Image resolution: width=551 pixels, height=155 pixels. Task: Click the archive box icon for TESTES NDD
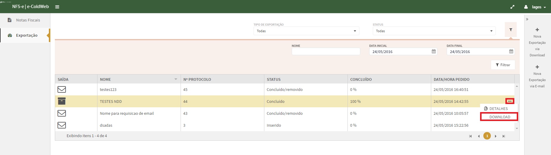(62, 101)
